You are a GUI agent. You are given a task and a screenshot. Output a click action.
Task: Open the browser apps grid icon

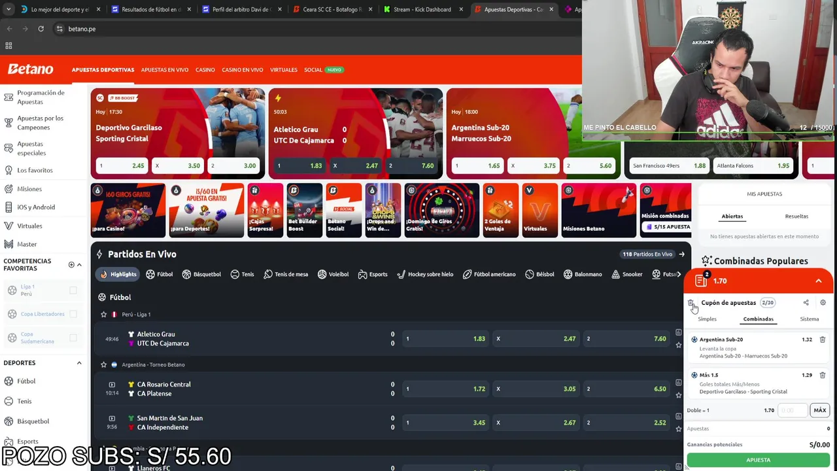click(9, 46)
